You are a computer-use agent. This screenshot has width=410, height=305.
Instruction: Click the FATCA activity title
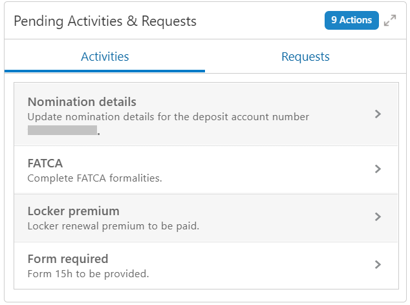[45, 163]
